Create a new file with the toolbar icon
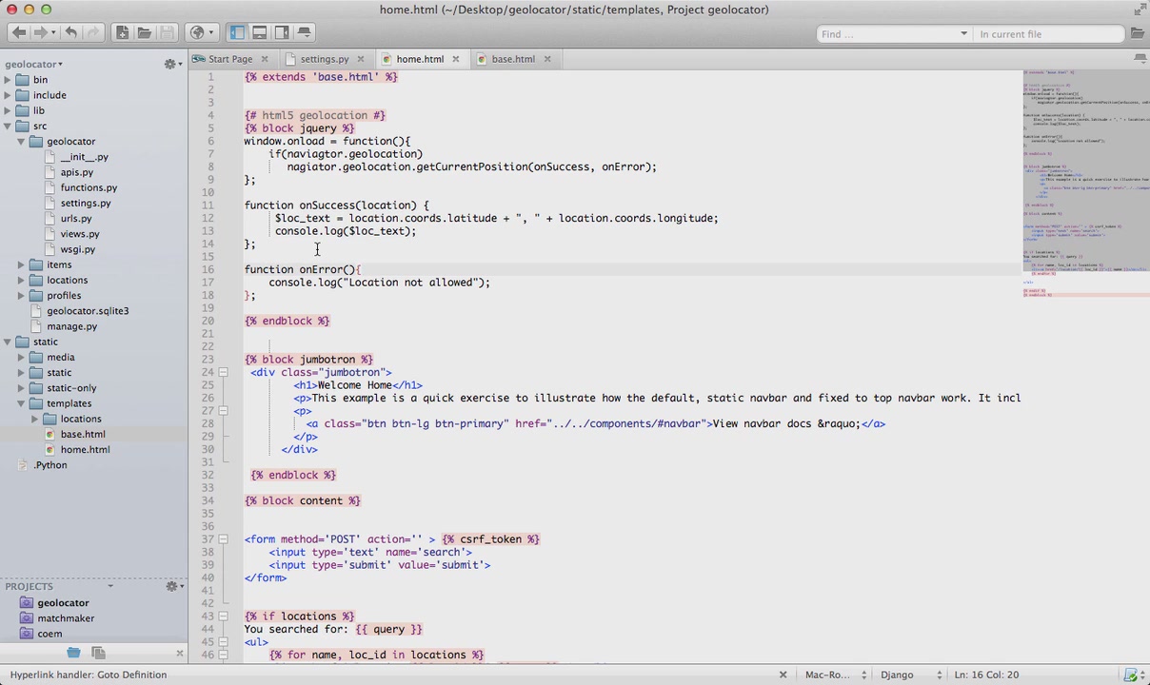 coord(122,32)
